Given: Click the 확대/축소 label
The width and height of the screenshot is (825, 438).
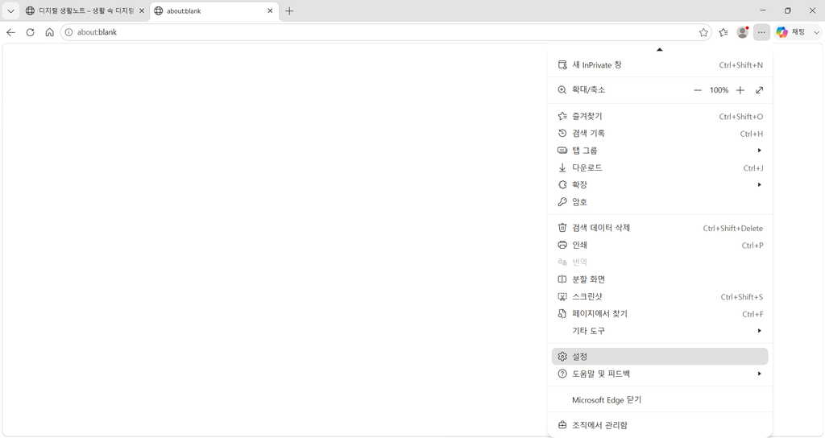Looking at the screenshot, I should coord(588,90).
